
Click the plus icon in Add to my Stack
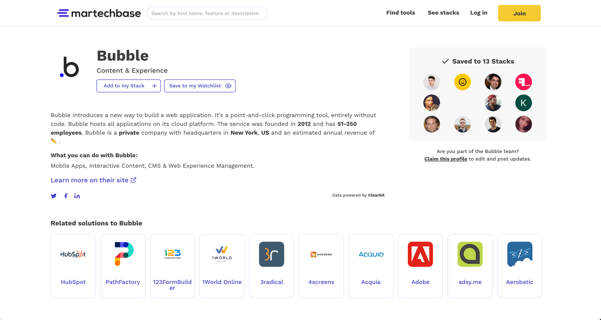pyautogui.click(x=154, y=86)
